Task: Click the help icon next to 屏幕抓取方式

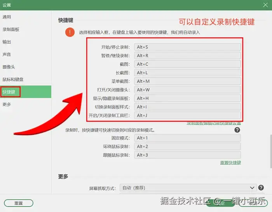Action: click(x=261, y=188)
